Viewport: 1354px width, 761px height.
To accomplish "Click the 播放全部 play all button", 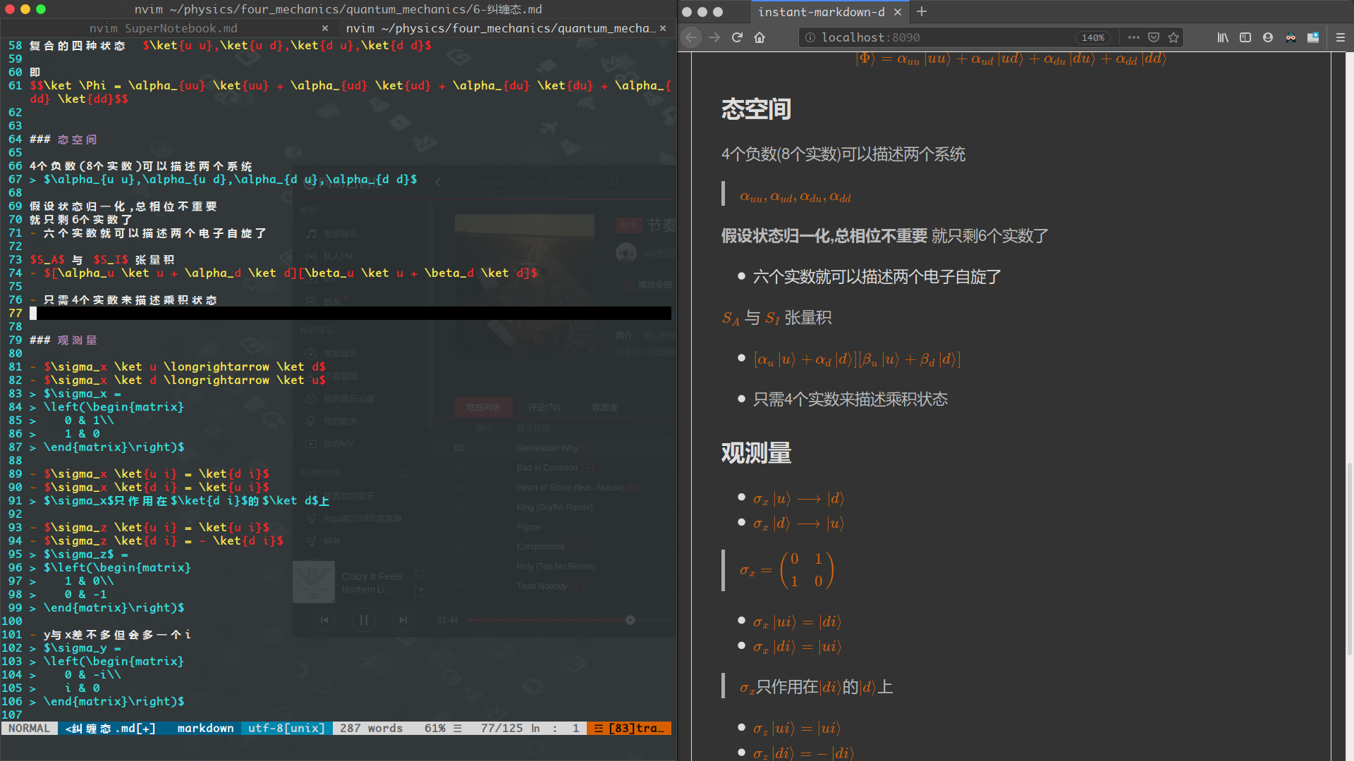I will [x=647, y=285].
